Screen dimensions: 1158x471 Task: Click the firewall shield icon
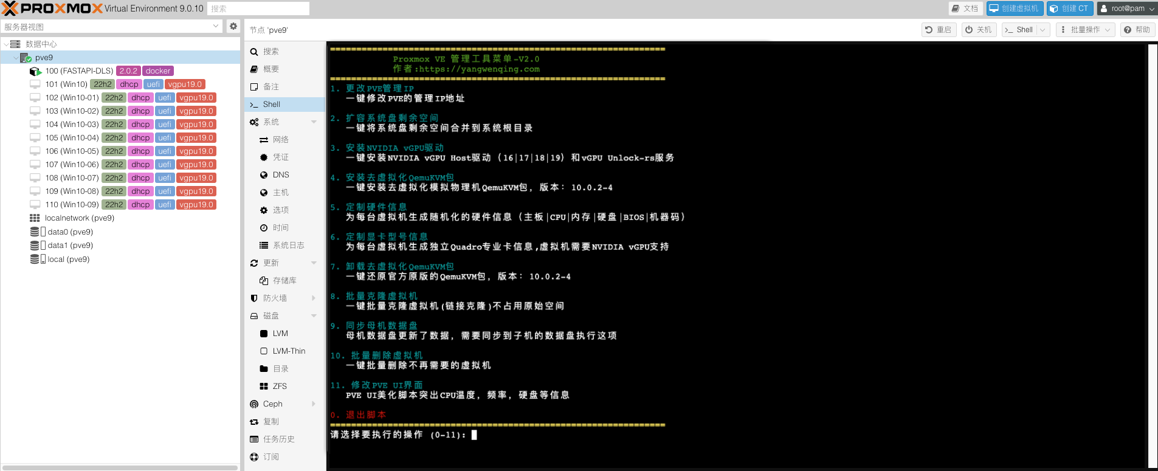[254, 298]
